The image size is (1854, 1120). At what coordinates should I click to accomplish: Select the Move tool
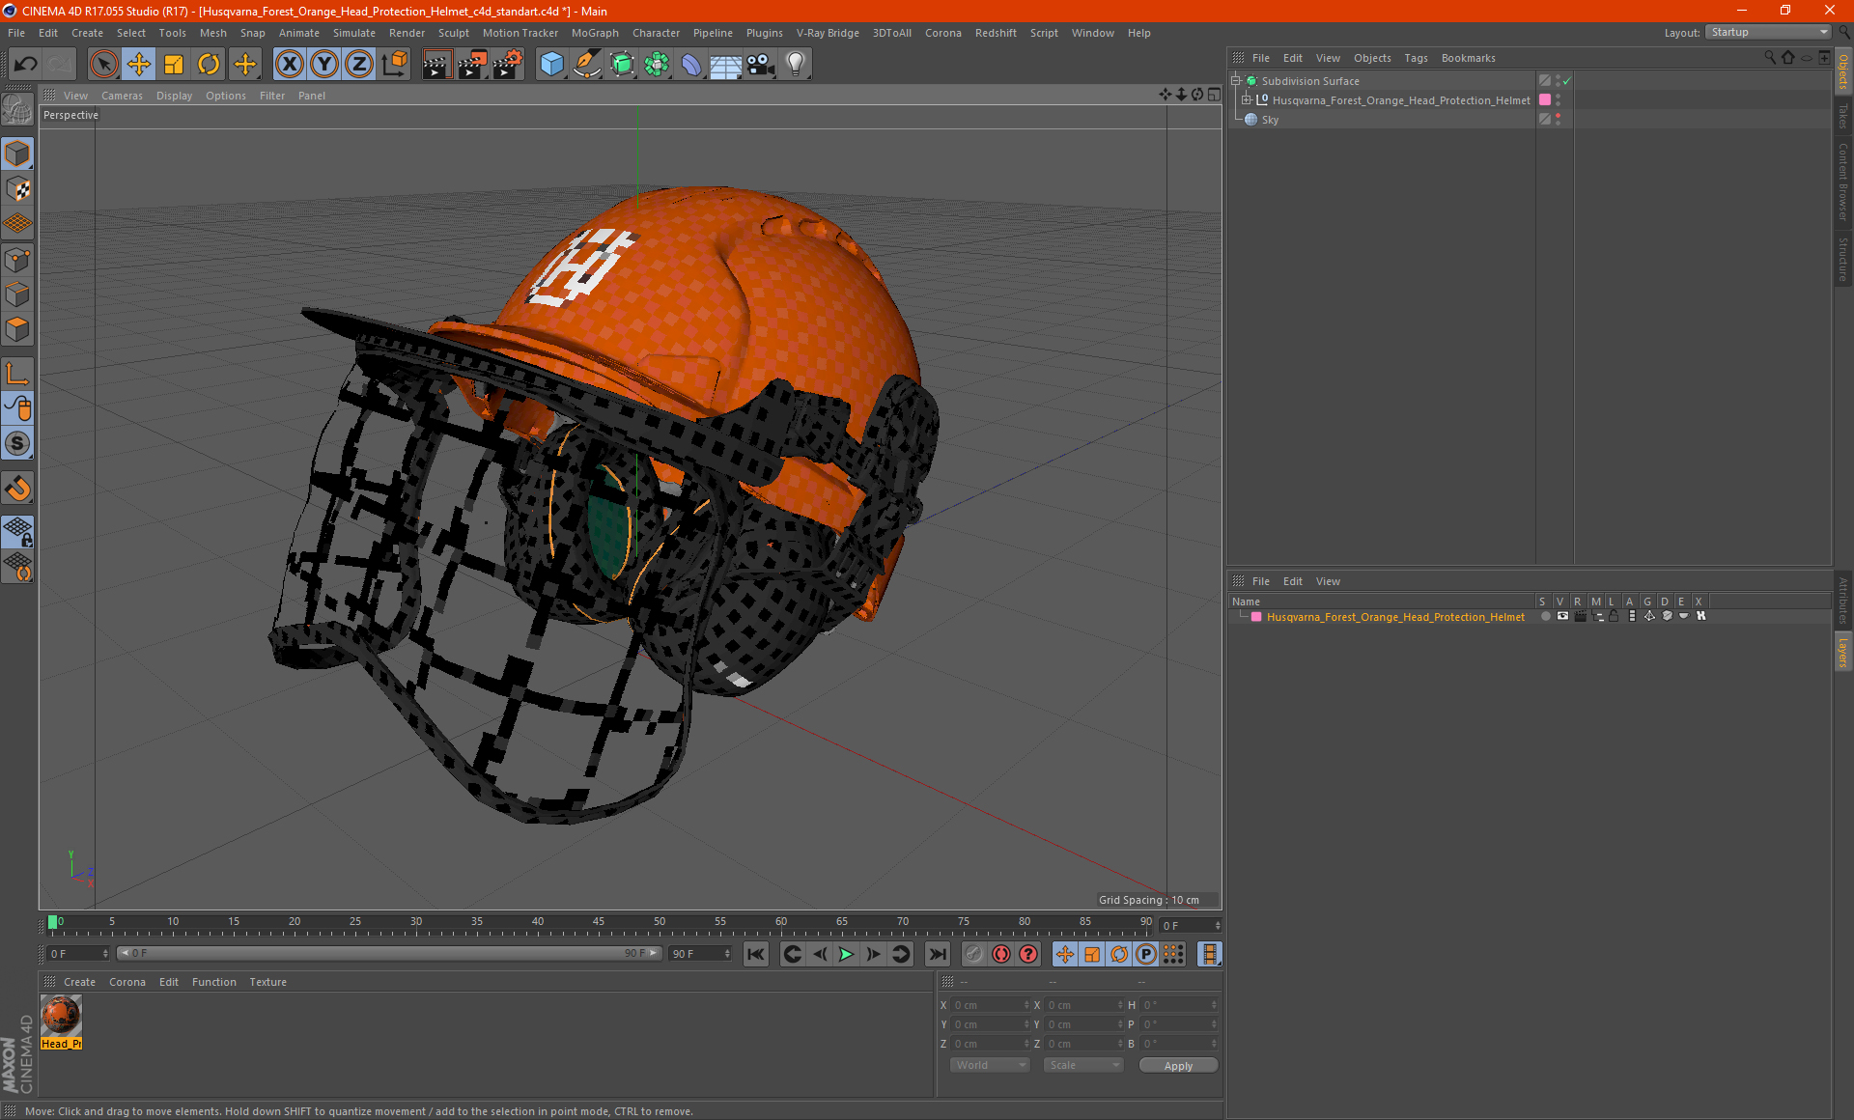pos(139,65)
